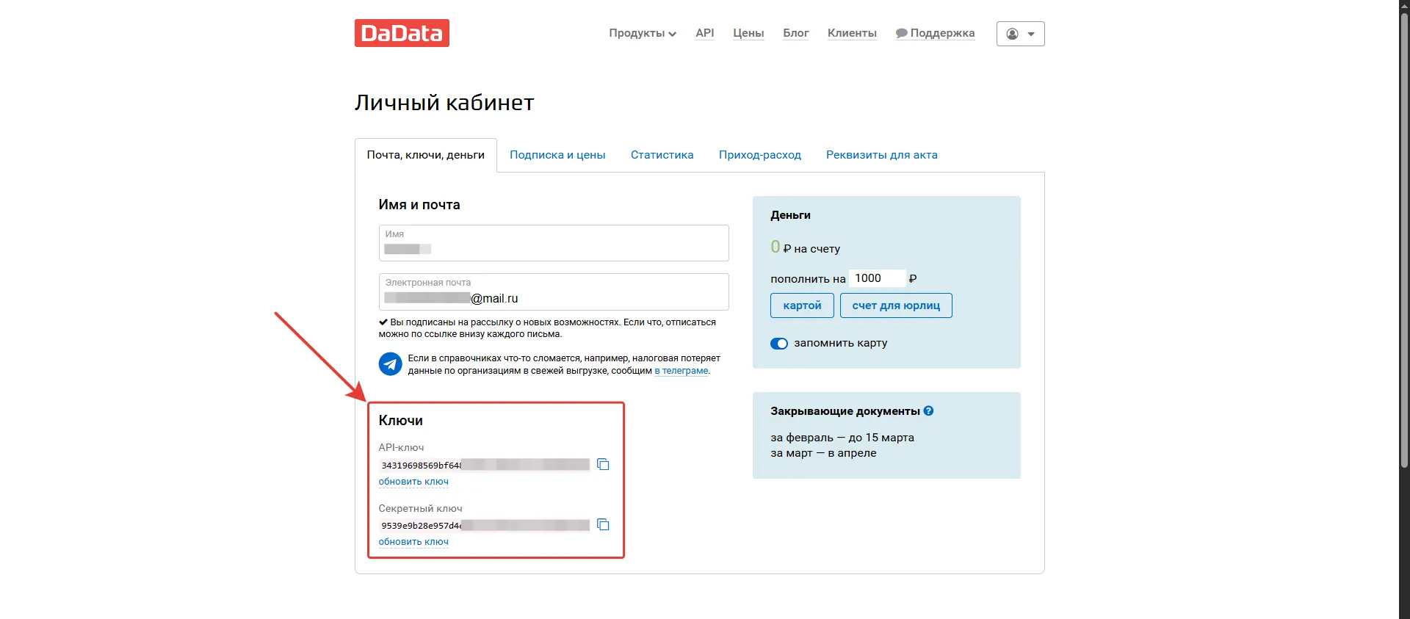Click the Telegram icon
1410x619 pixels.
[x=390, y=363]
